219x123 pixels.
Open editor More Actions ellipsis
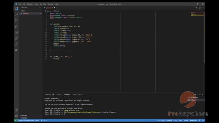203,8
